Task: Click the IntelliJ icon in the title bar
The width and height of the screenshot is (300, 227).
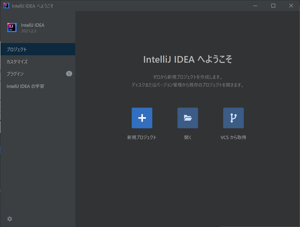Action: 6,6
